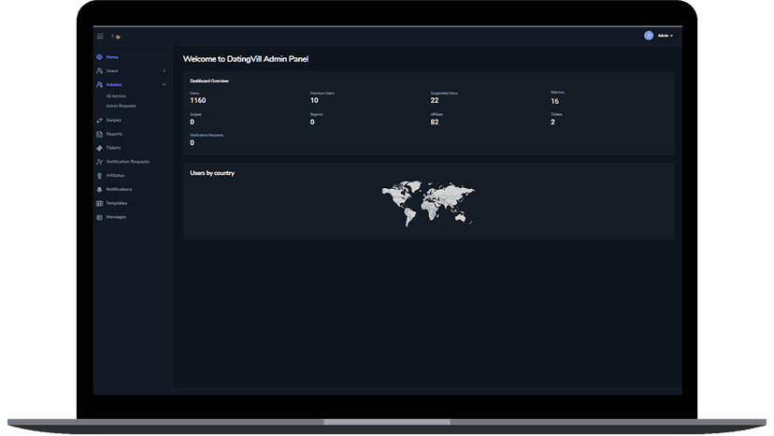Open Admin Requests submenu item
This screenshot has height=436, width=774.
(122, 106)
